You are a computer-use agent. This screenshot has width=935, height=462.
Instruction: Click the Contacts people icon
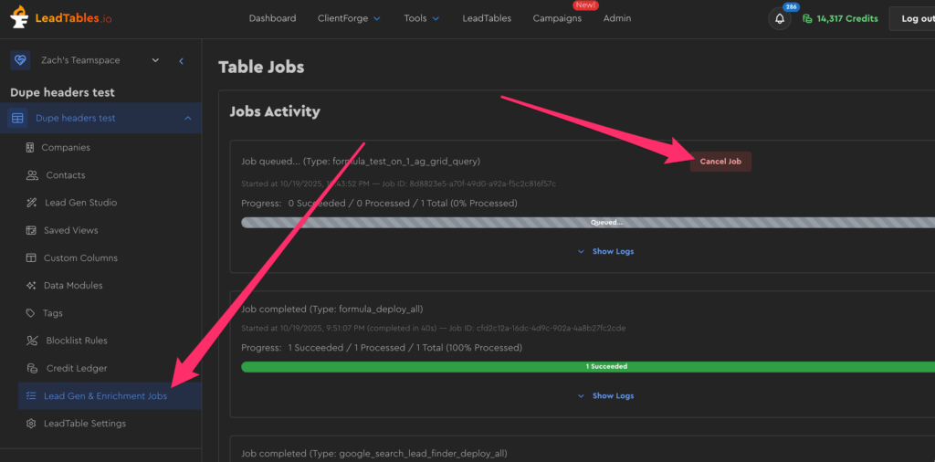click(x=31, y=175)
